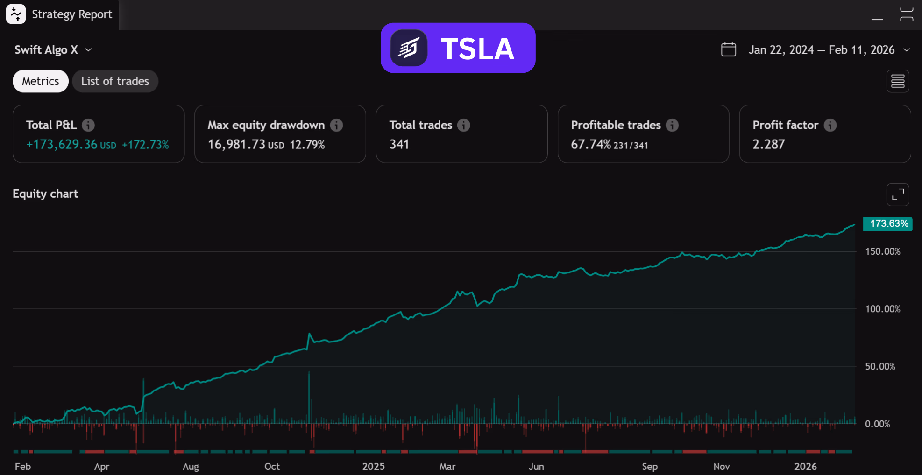Click the Max equity drawdown info icon
This screenshot has width=922, height=475.
point(336,125)
